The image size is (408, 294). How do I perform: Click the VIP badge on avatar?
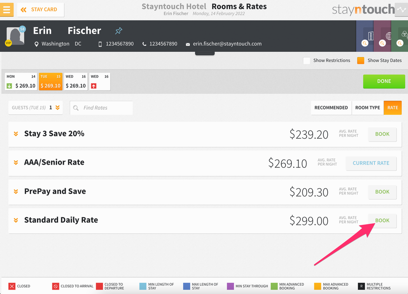[8, 43]
